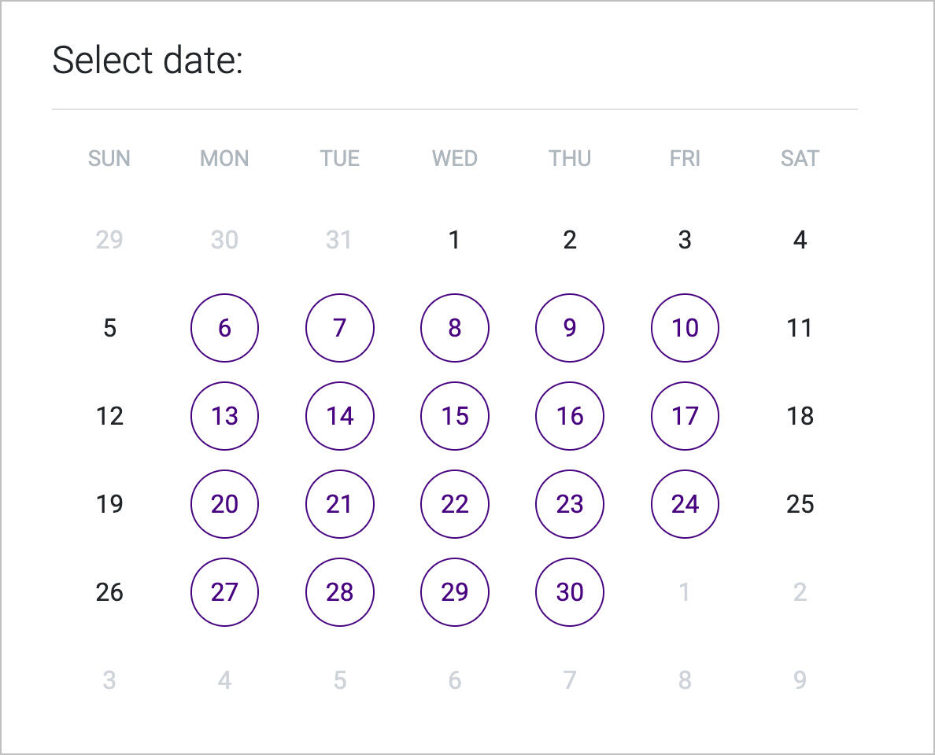935x755 pixels.
Task: Choose Monday the 27th
Action: 224,592
